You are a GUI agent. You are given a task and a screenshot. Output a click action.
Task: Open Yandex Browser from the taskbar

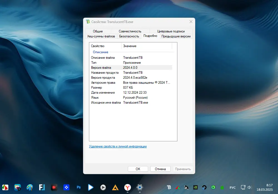point(128,187)
